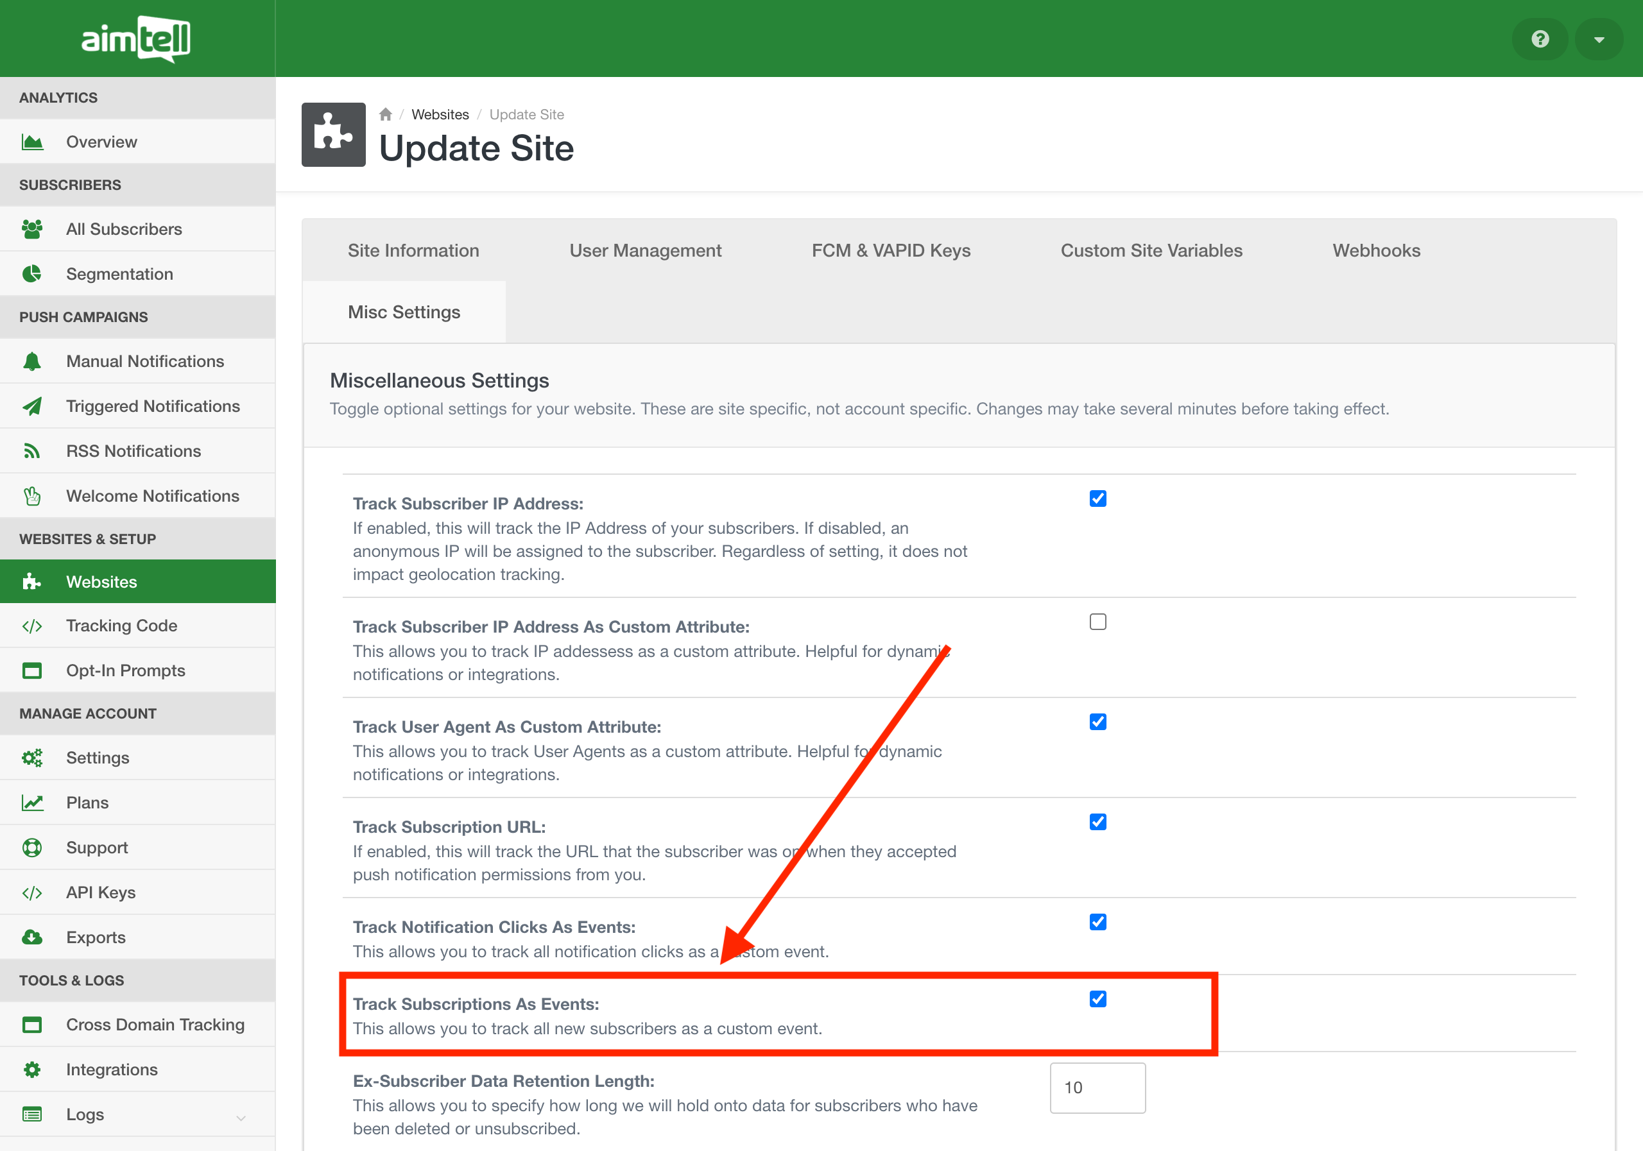Open Triggered Notifications paper plane item
The height and width of the screenshot is (1151, 1643).
coord(152,406)
